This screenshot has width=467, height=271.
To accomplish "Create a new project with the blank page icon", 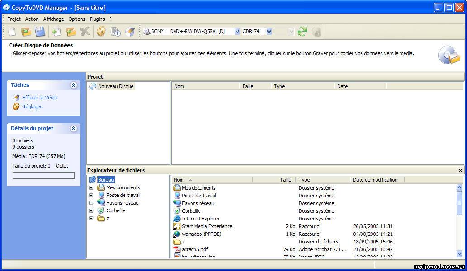I will point(12,32).
